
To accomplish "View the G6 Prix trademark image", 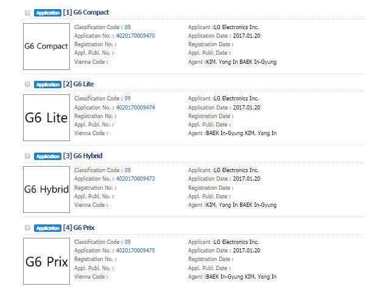I will 46,262.
